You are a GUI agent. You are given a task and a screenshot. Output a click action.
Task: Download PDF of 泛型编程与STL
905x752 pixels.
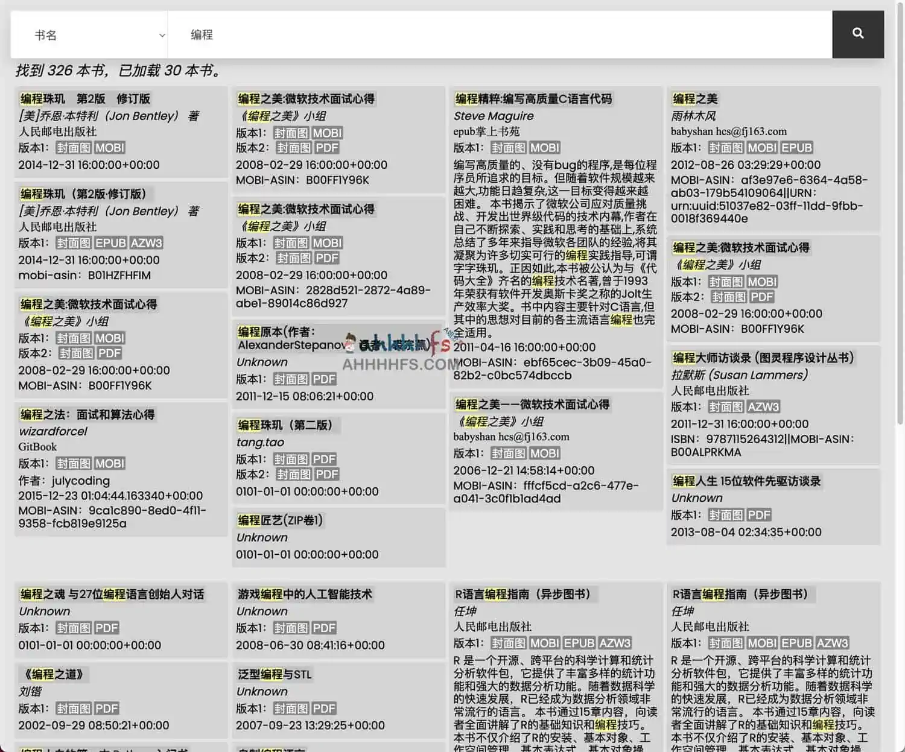click(x=324, y=709)
